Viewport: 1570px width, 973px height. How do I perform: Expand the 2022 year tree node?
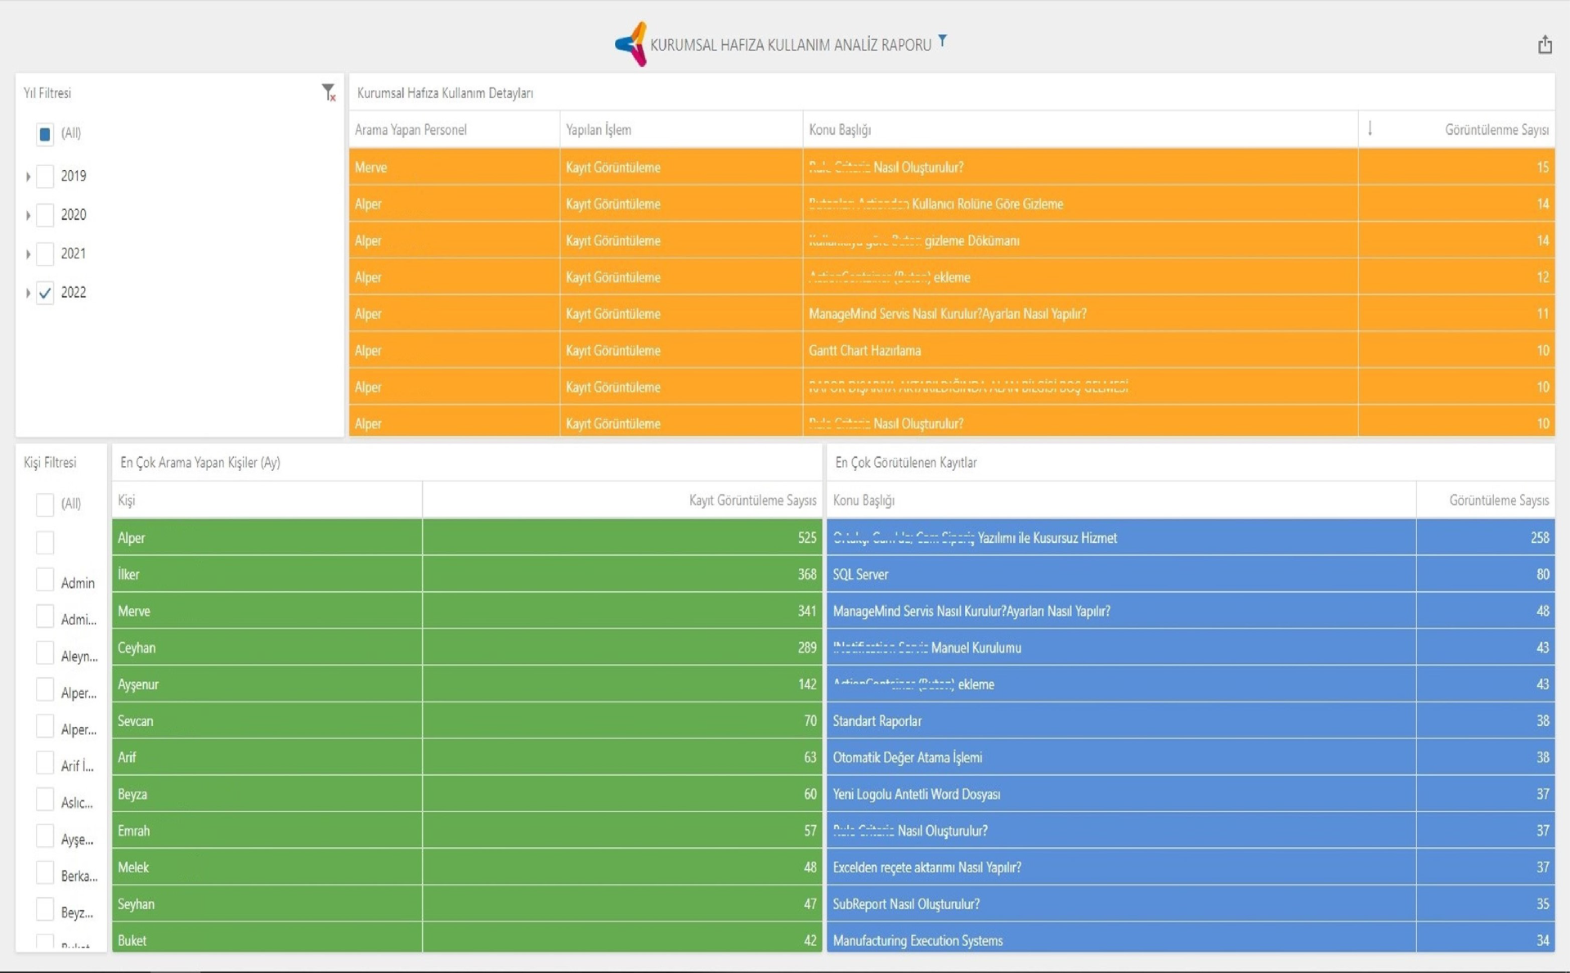pyautogui.click(x=29, y=293)
